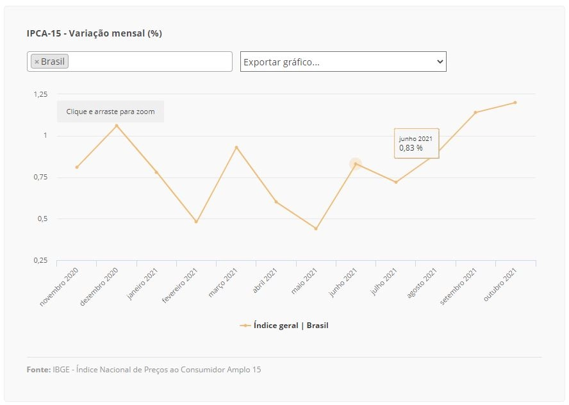
Task: Click the dropdown chevron arrow on Exportar gráfico
Action: (440, 62)
